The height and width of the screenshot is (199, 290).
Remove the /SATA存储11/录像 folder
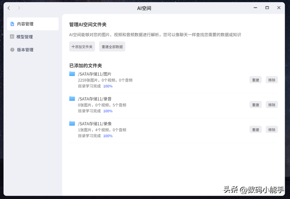coord(271,130)
